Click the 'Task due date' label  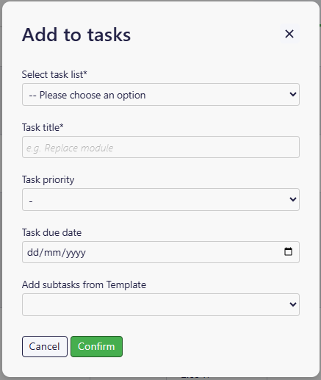pos(51,232)
